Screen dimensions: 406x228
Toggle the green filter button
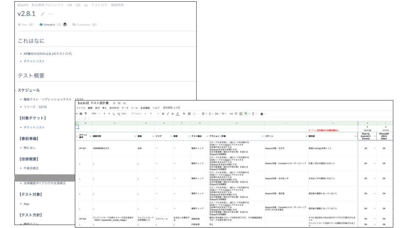pos(246,114)
